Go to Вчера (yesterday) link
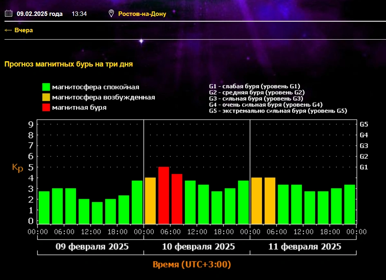This screenshot has height=280, width=386. tap(23, 30)
